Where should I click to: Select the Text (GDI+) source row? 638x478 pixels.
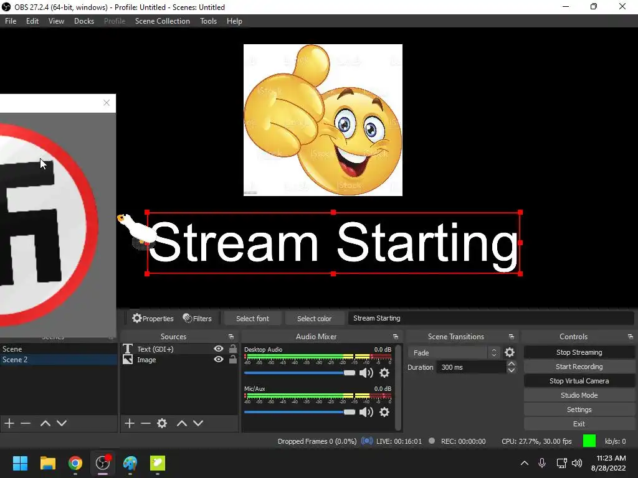tap(179, 349)
